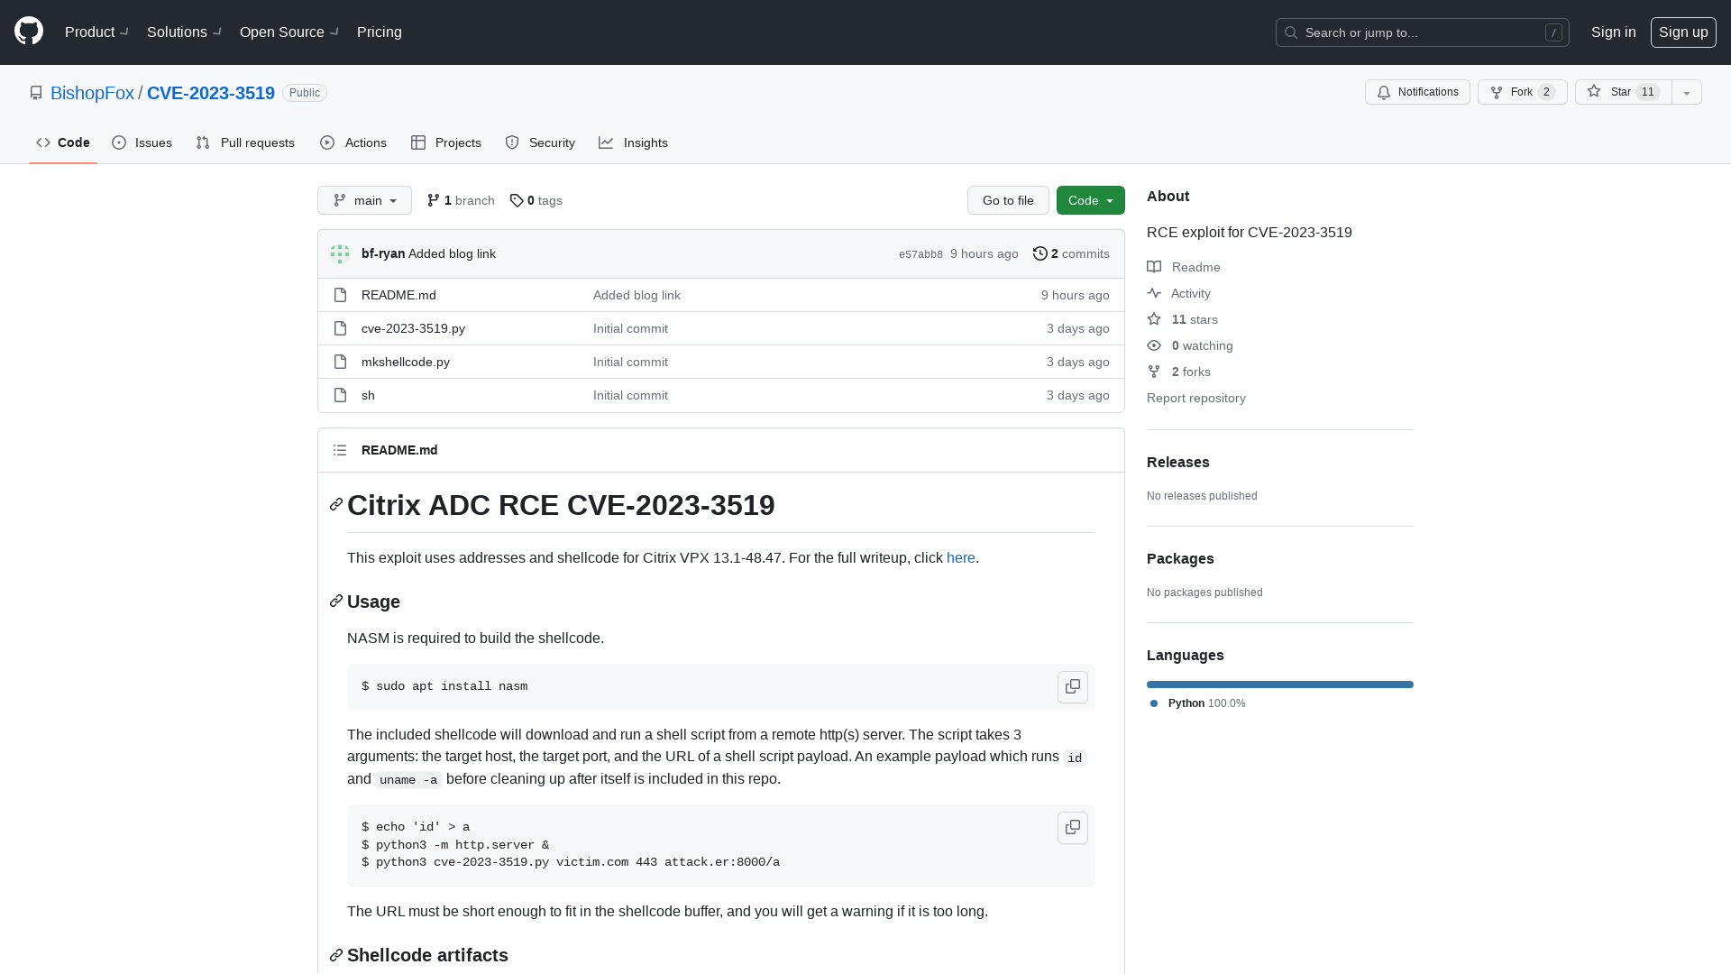Click anchor icon beside Shellcode artifacts heading
Viewport: 1731px width, 974px height.
tap(336, 955)
